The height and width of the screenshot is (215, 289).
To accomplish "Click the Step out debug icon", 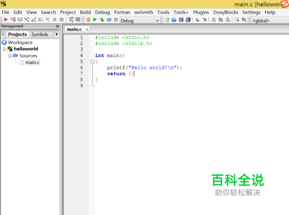I will click(34, 20).
